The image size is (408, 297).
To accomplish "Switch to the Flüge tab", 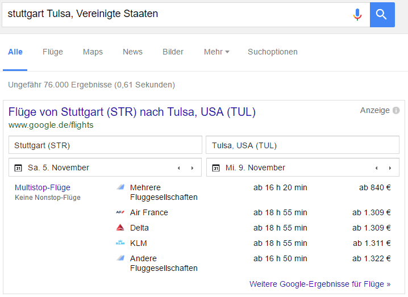I will [x=53, y=52].
